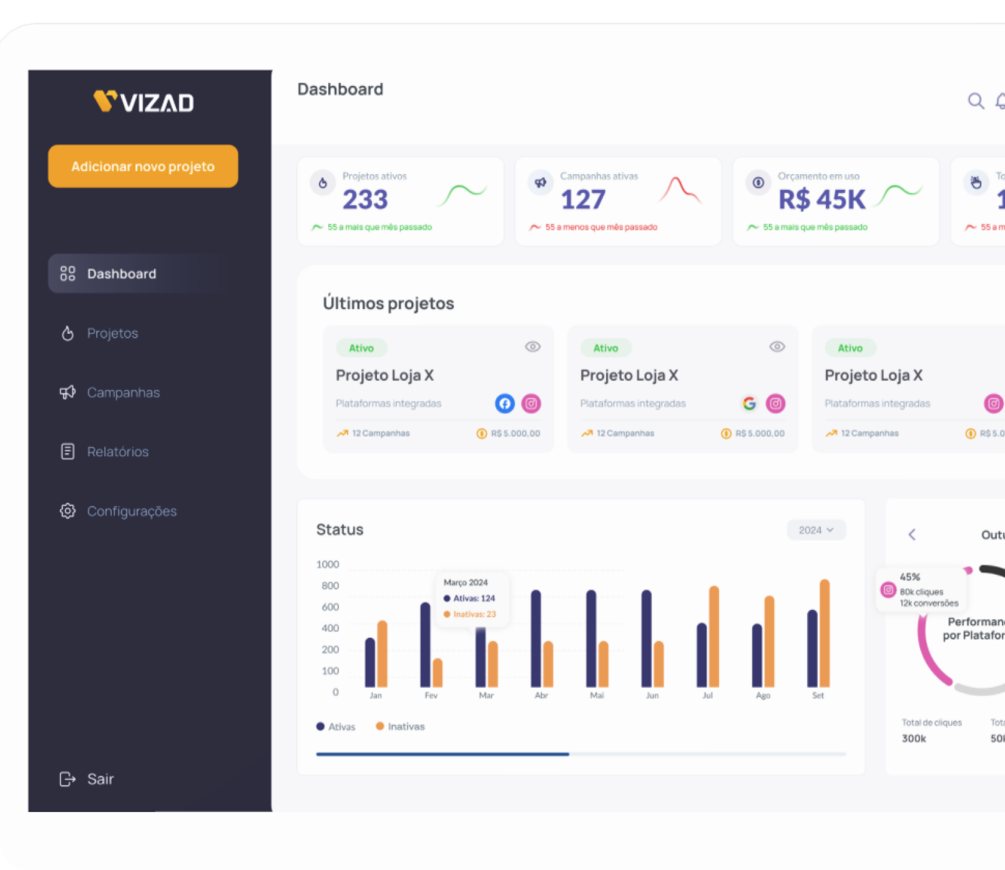The image size is (1005, 870).
Task: Click the Google platform icon on the second project
Action: click(749, 404)
